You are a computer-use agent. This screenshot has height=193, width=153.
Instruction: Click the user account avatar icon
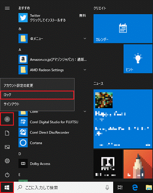pyautogui.click(x=7, y=119)
